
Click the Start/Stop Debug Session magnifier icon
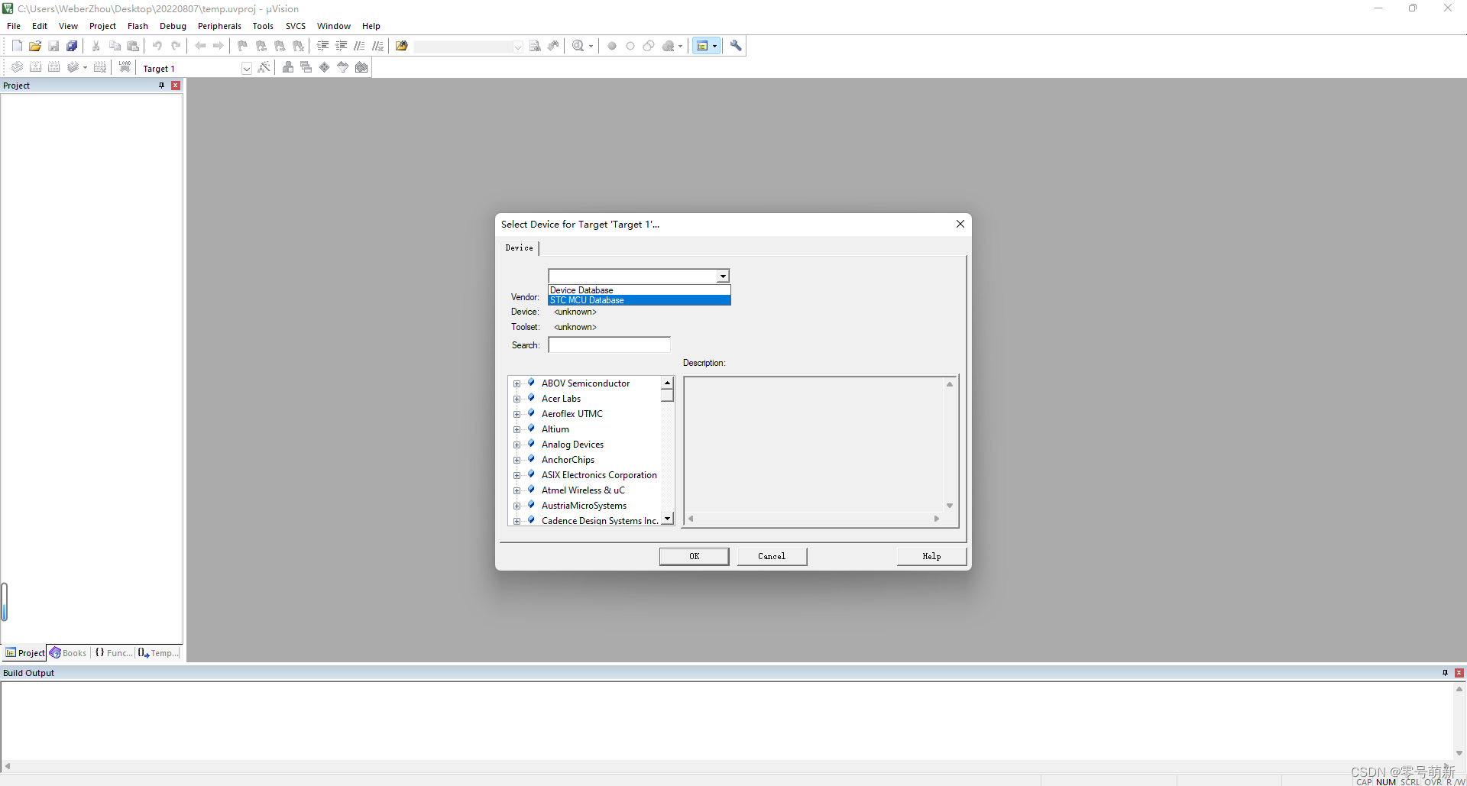coord(578,46)
